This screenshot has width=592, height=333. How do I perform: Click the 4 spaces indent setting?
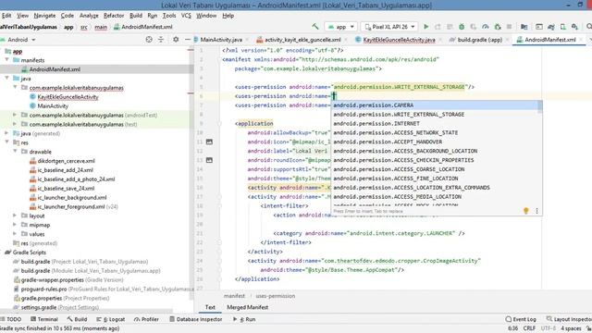point(571,328)
